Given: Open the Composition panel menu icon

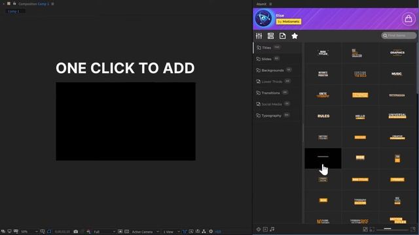Looking at the screenshot, I should [x=52, y=4].
